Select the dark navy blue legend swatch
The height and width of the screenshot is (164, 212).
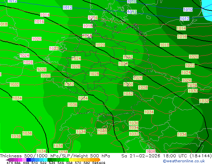coord(28,160)
